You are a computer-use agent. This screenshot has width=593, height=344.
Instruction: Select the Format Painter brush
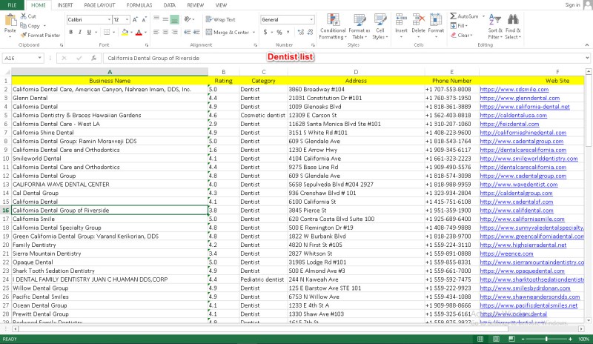24,35
